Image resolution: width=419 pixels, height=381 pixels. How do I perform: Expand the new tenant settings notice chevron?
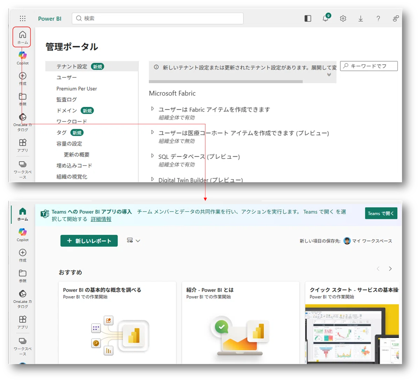point(329,74)
